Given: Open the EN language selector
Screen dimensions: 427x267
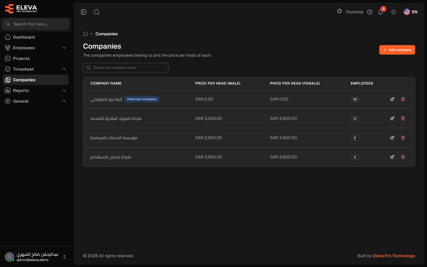Looking at the screenshot, I should point(410,12).
